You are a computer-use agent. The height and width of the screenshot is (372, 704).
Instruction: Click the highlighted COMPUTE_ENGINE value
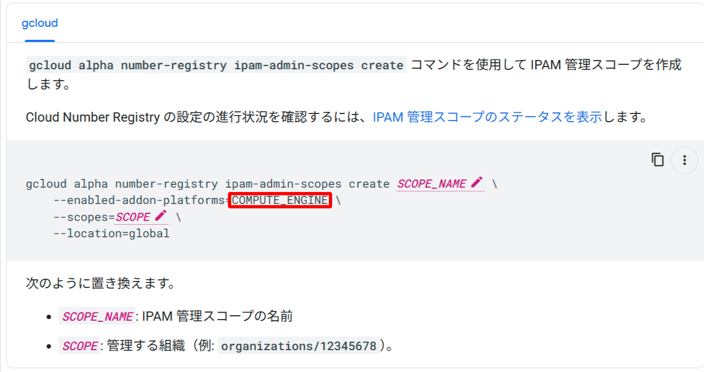280,201
